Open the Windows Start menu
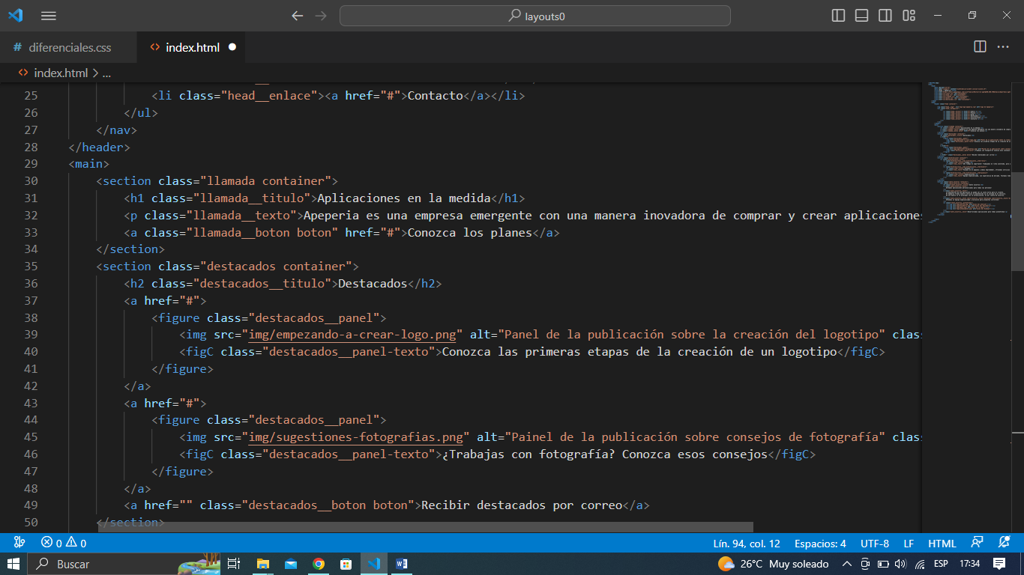Viewport: 1024px width, 575px height. (13, 564)
